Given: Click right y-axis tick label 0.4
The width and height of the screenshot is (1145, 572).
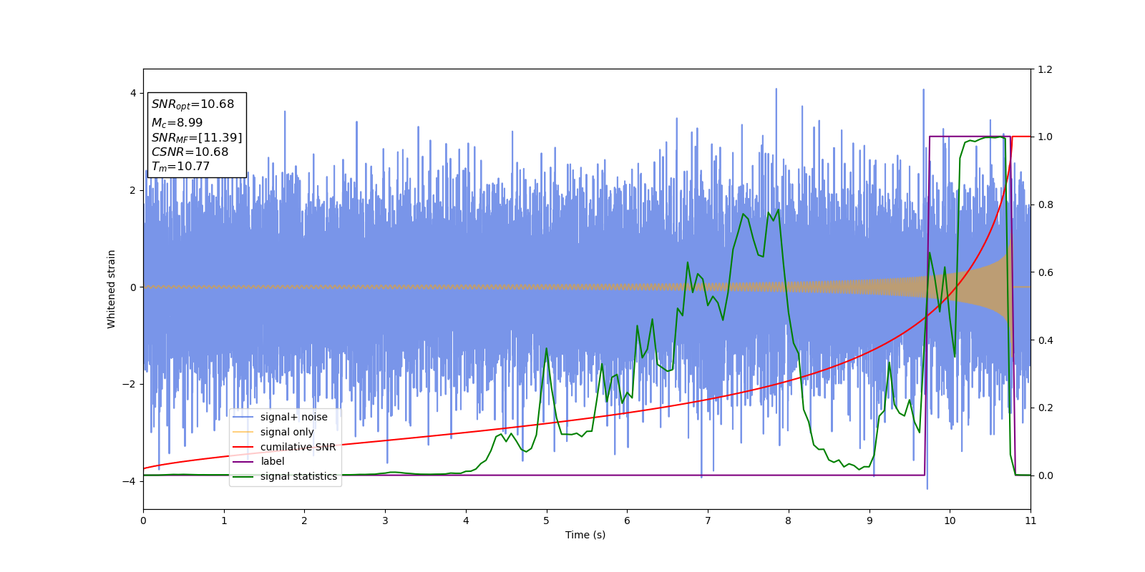Looking at the screenshot, I should point(1045,340).
